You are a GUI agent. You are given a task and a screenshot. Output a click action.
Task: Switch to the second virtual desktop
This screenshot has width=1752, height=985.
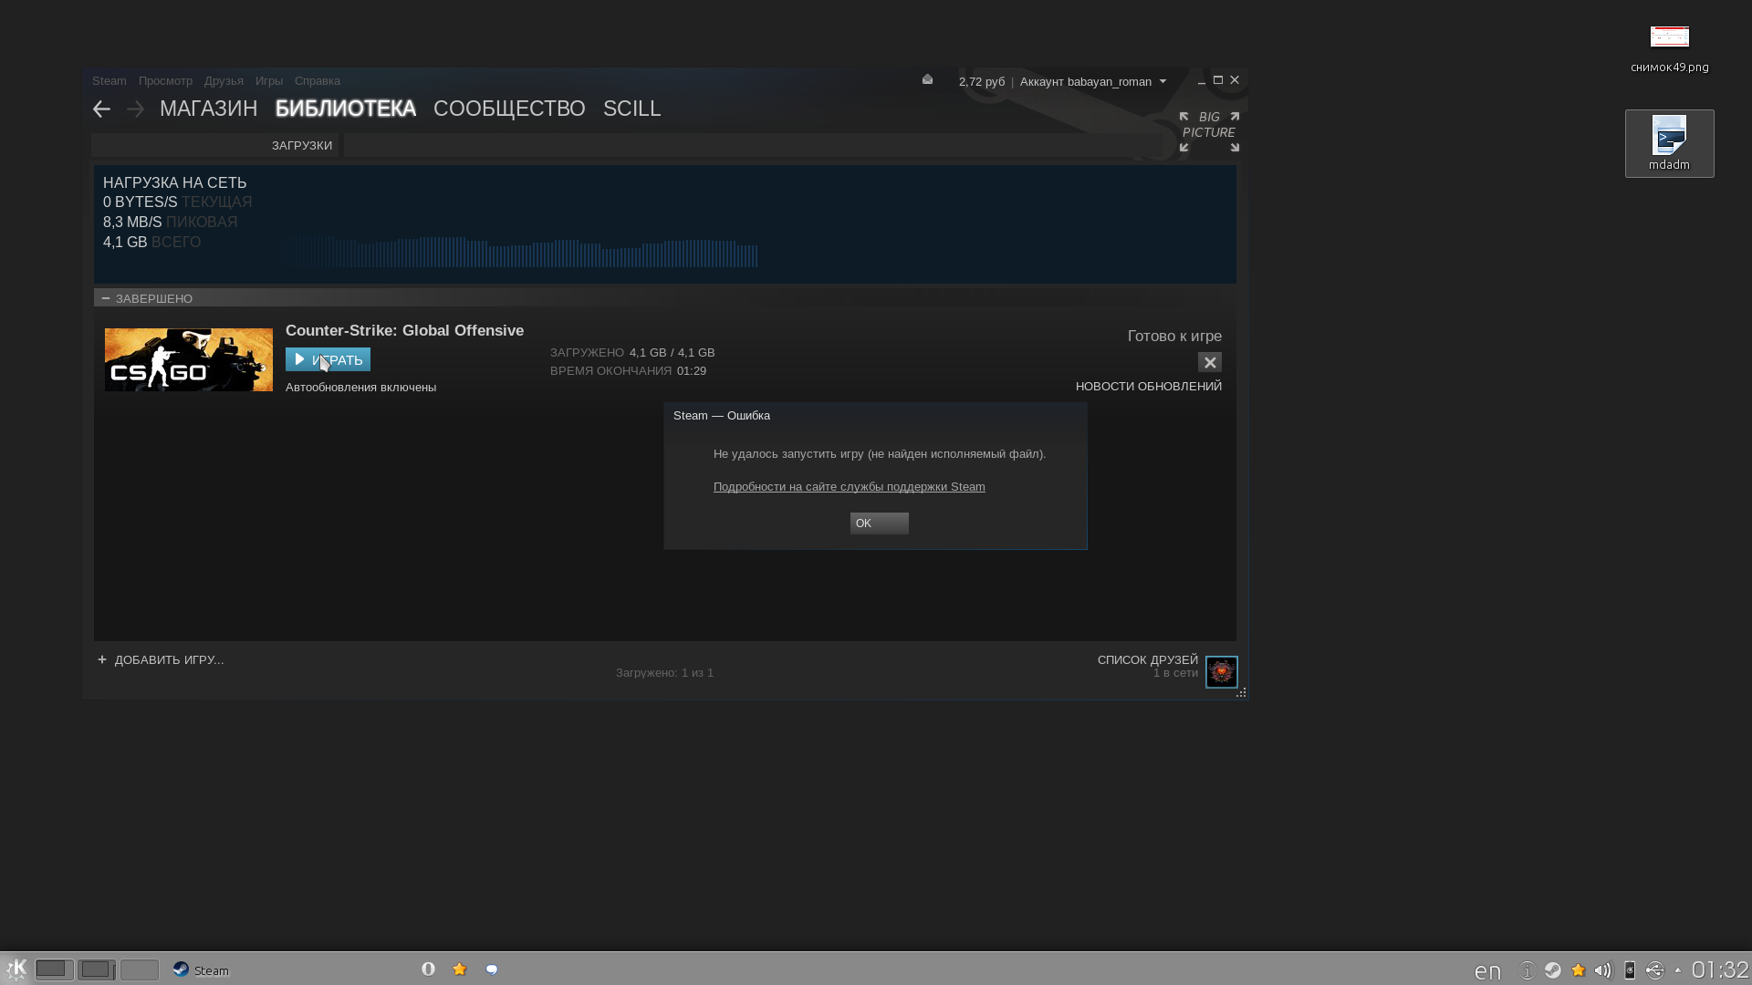[96, 969]
